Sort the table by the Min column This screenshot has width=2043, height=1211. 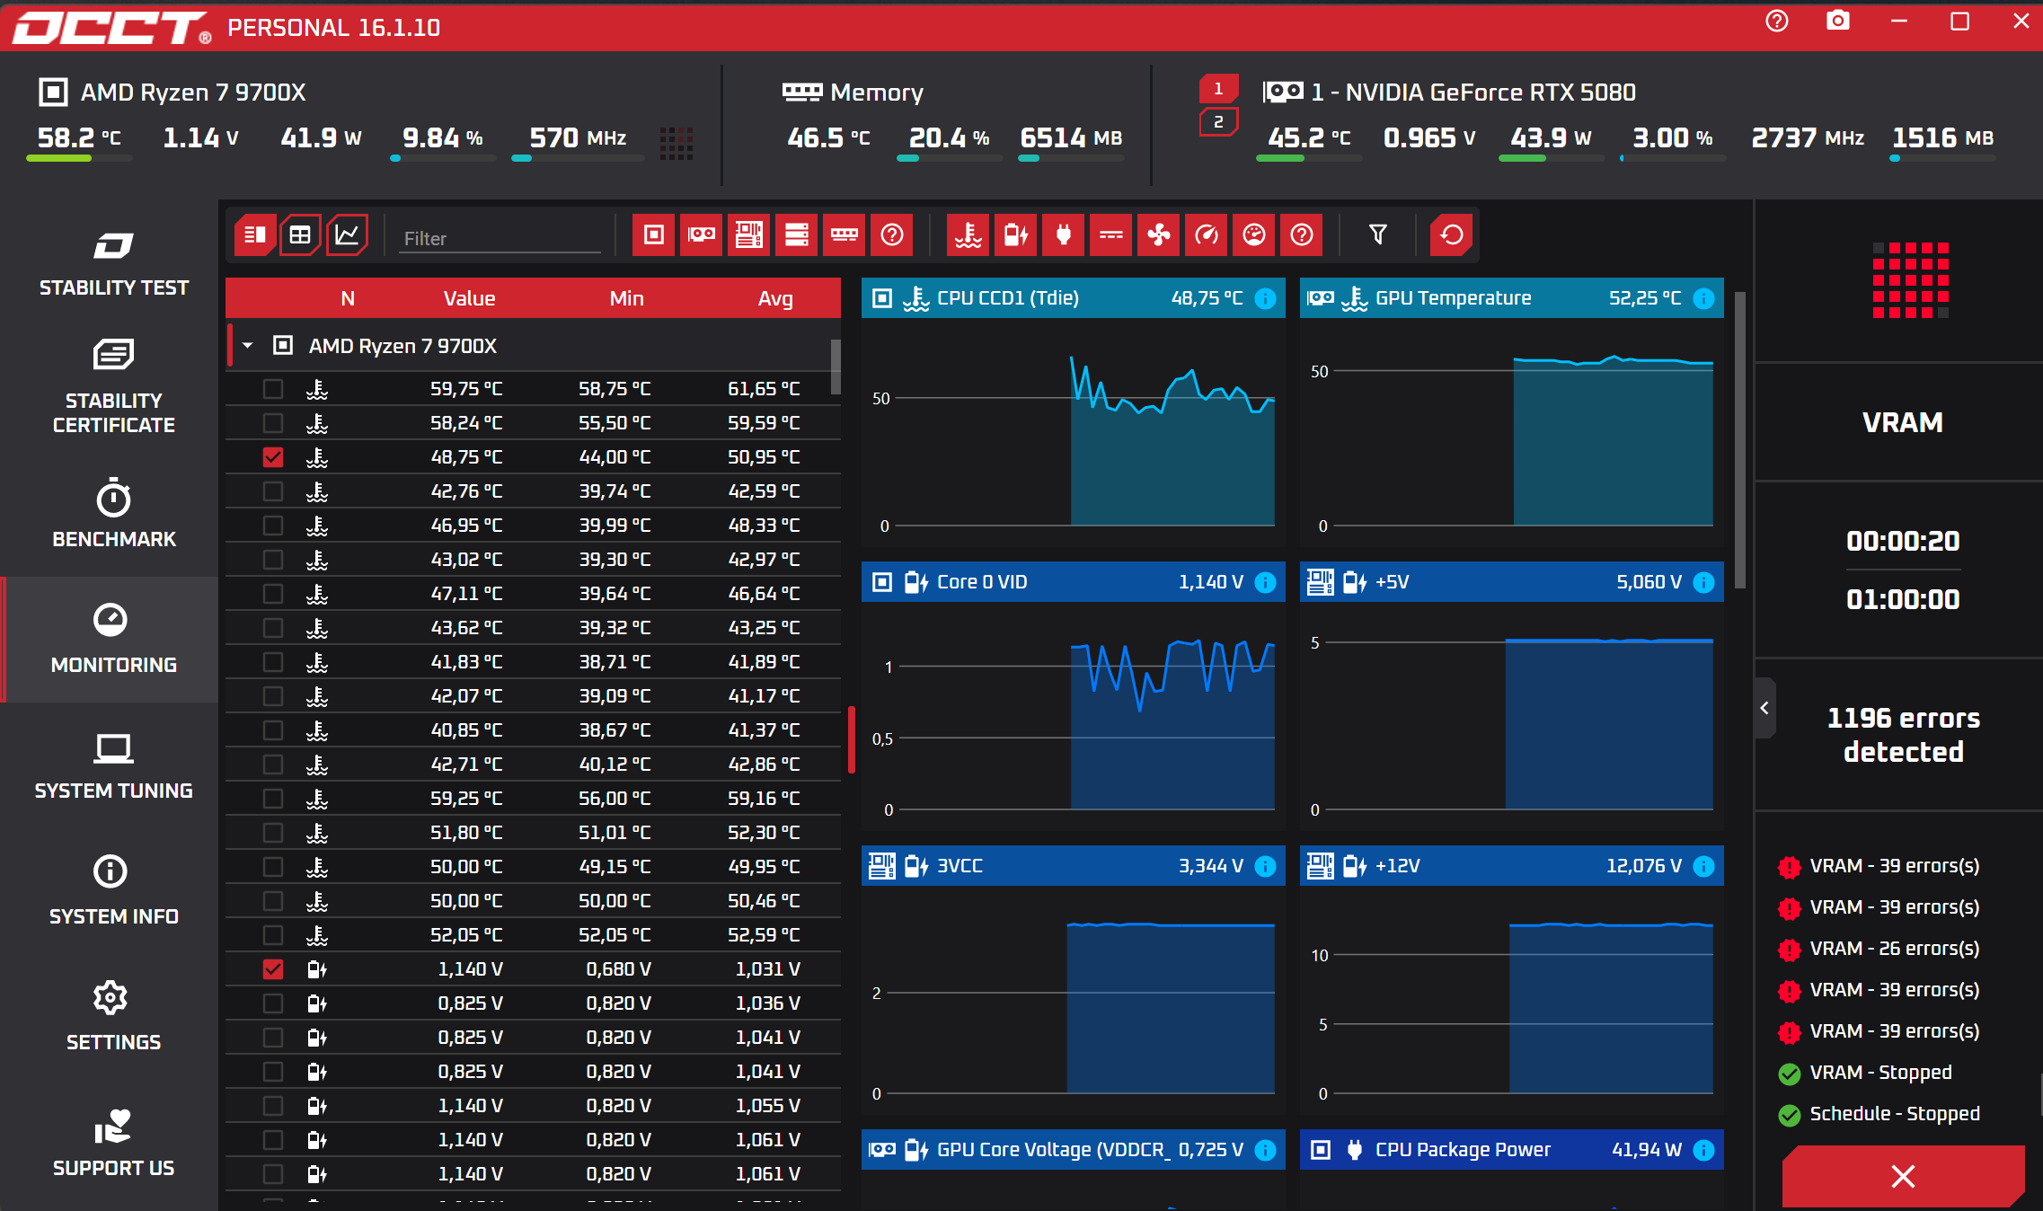[x=626, y=298]
